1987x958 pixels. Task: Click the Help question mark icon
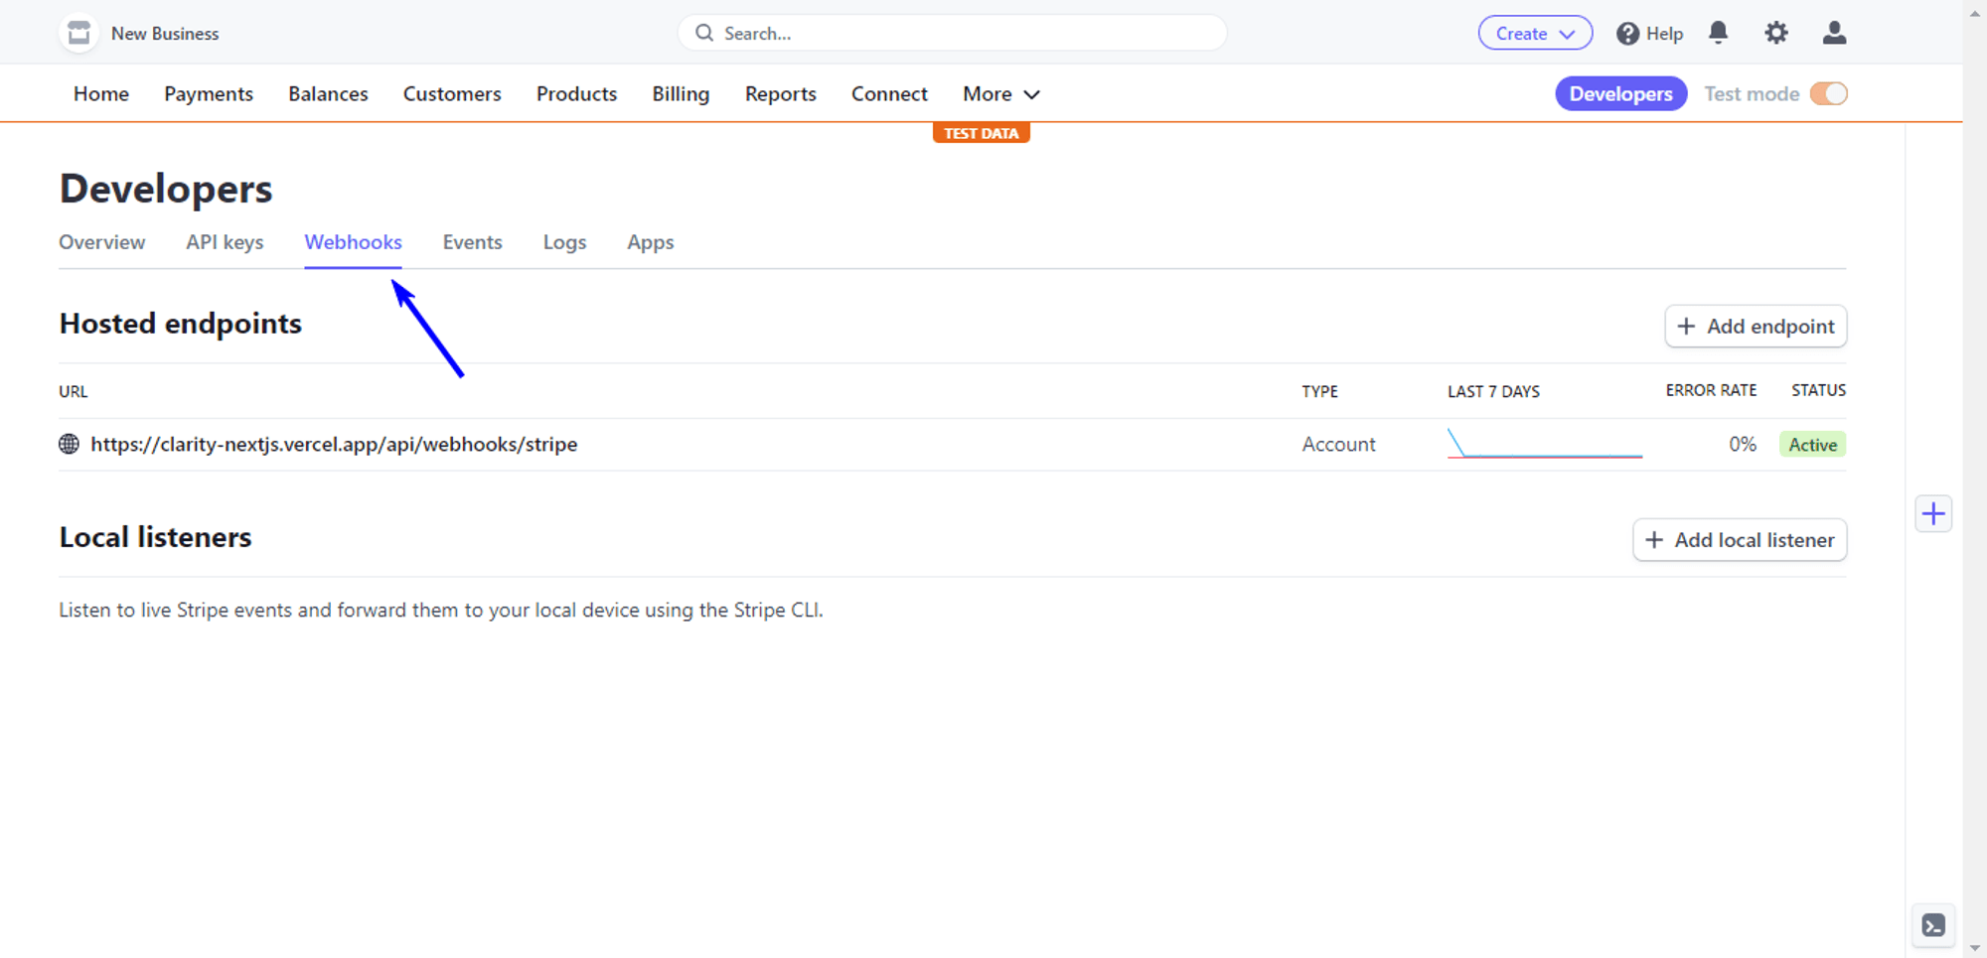pos(1627,34)
